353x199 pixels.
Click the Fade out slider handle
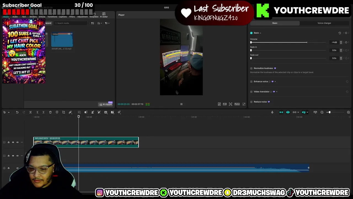(251, 58)
